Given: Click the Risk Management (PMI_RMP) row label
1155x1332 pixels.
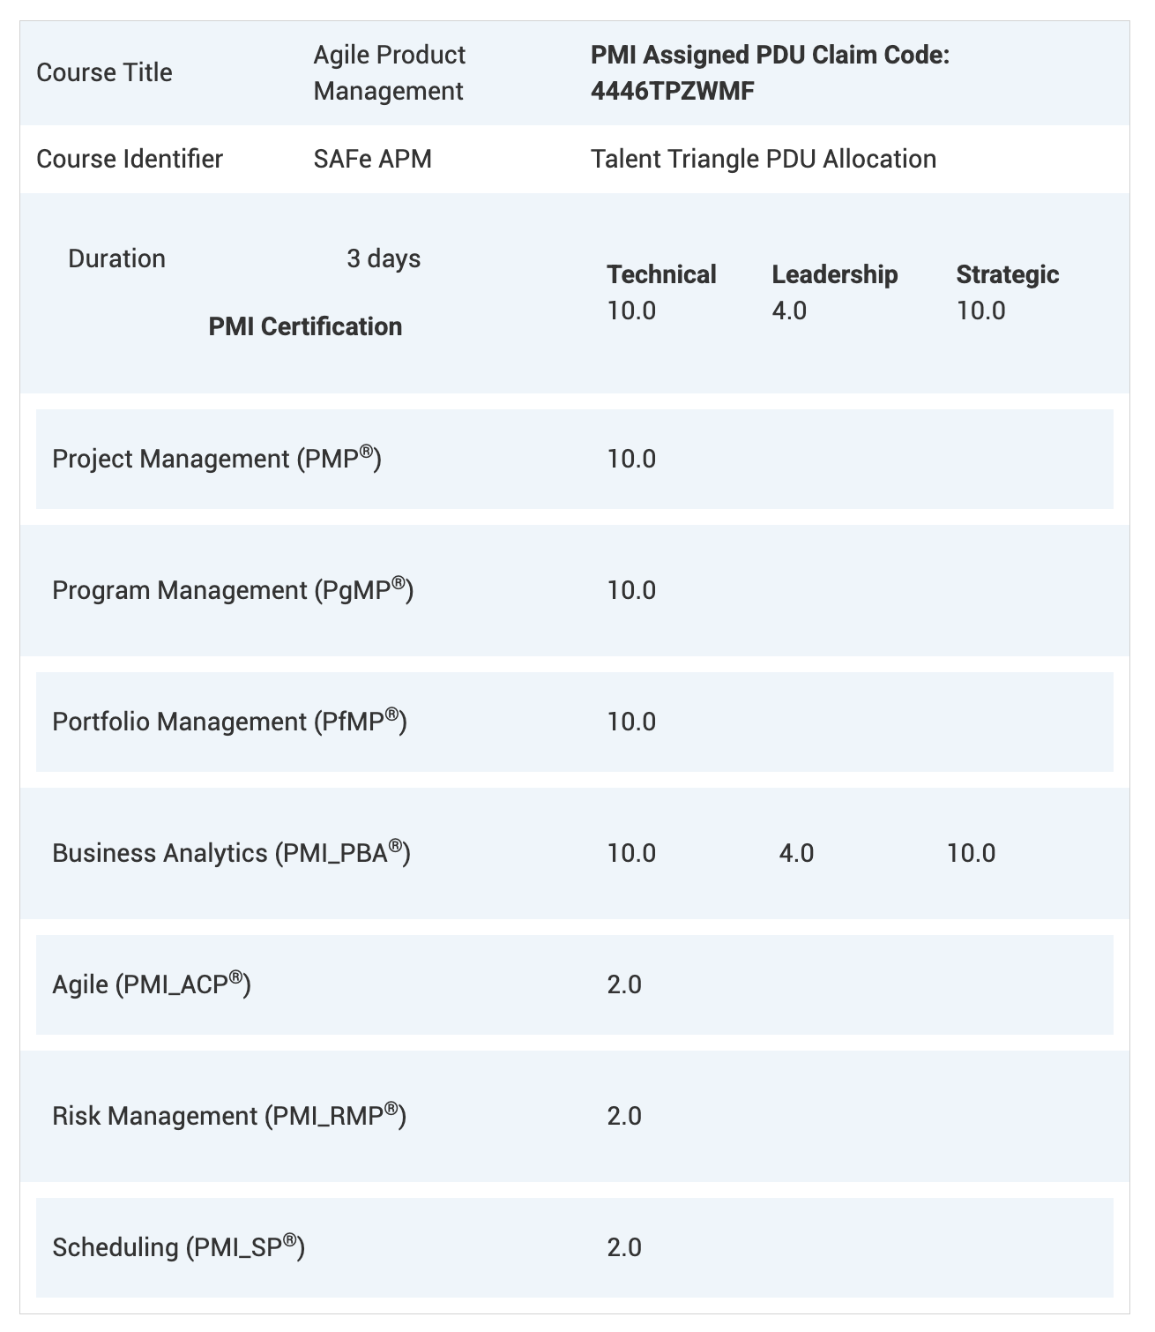Looking at the screenshot, I should [229, 1116].
